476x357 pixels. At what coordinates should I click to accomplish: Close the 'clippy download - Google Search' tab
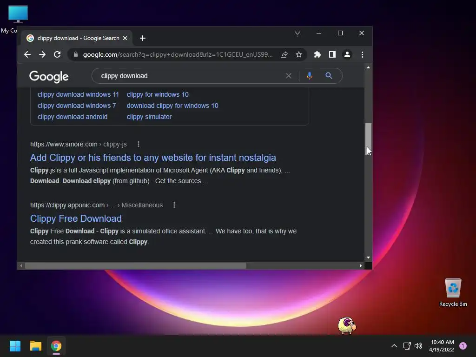(125, 38)
